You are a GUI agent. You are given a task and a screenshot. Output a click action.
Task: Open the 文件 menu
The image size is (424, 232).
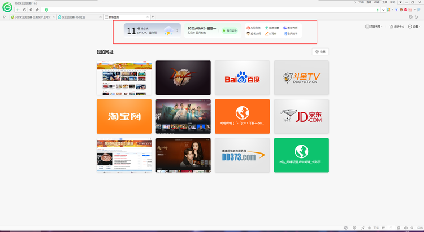click(x=361, y=2)
